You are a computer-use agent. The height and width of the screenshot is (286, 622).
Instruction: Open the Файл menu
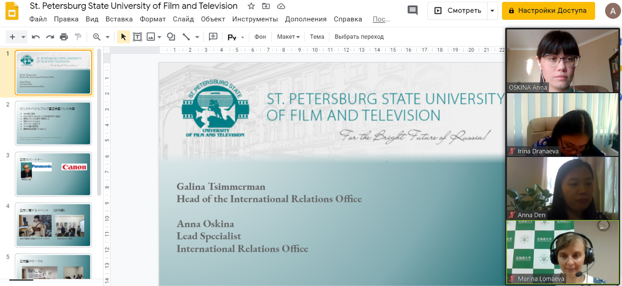pyautogui.click(x=38, y=19)
